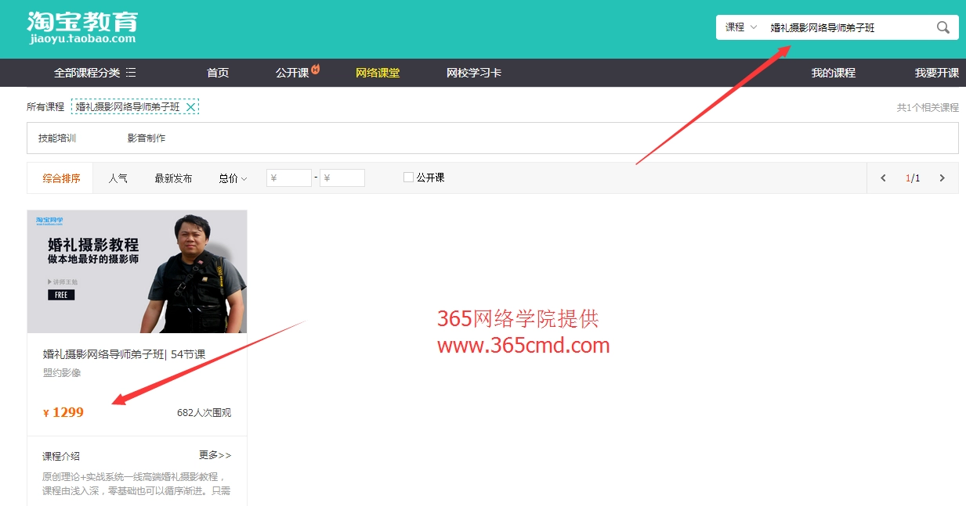Remove the 婚礼摄影网络导师弟子班 filter tag

click(190, 105)
